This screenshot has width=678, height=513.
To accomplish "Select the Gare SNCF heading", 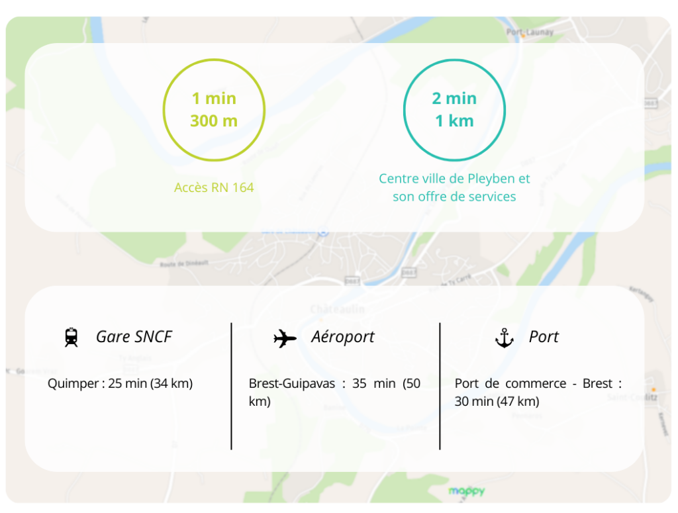I will (x=134, y=337).
